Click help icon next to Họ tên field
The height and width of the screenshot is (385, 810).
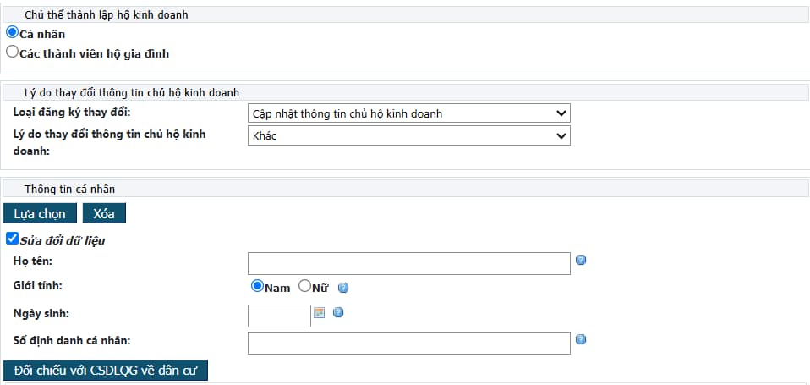581,260
